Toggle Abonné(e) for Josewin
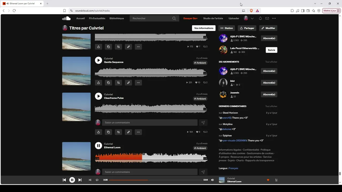Image resolution: width=342 pixels, height=192 pixels. [269, 94]
